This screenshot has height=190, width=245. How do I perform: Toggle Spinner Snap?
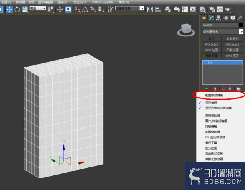(x=101, y=10)
